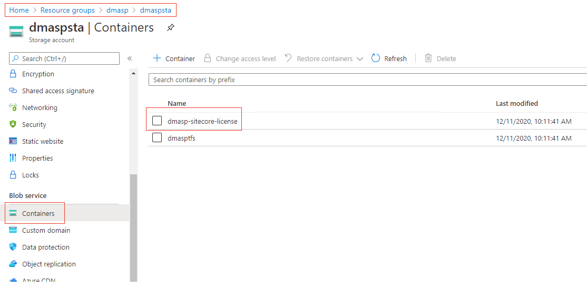Click the Blob service section heading

pos(28,195)
